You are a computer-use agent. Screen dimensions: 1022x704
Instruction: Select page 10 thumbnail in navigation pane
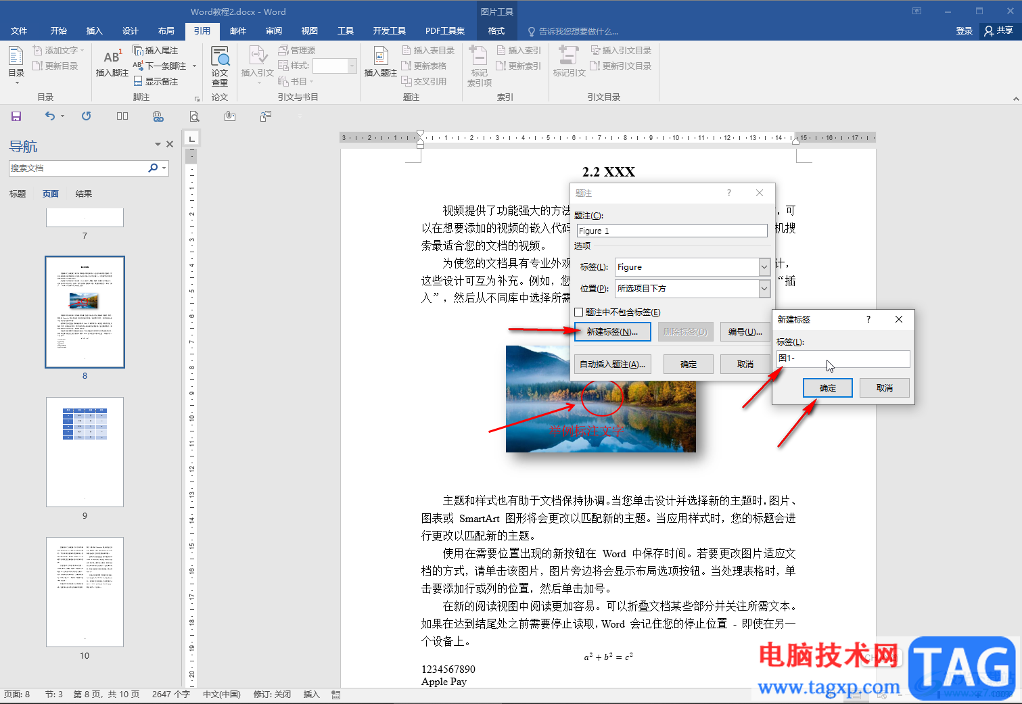point(85,592)
